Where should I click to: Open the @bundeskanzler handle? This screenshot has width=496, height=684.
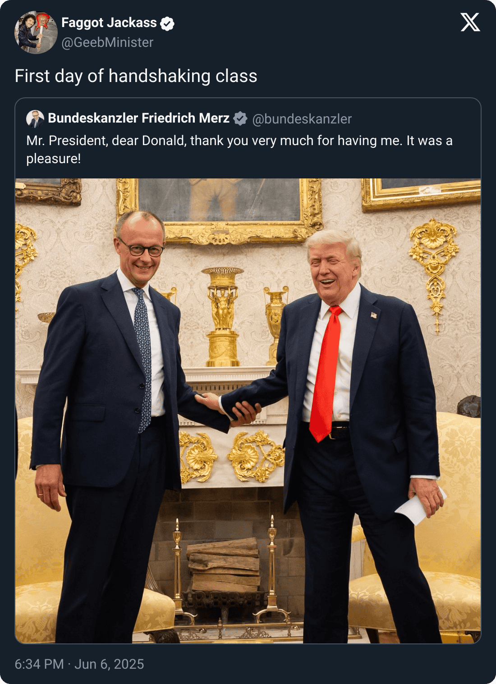click(302, 119)
